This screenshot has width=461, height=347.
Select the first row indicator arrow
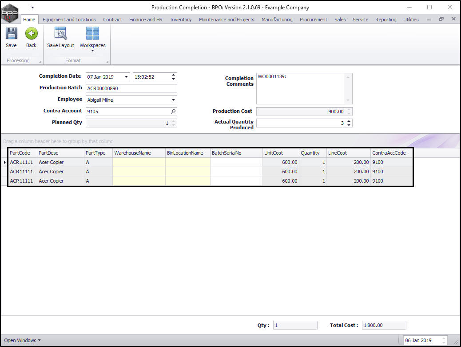[x=5, y=162]
